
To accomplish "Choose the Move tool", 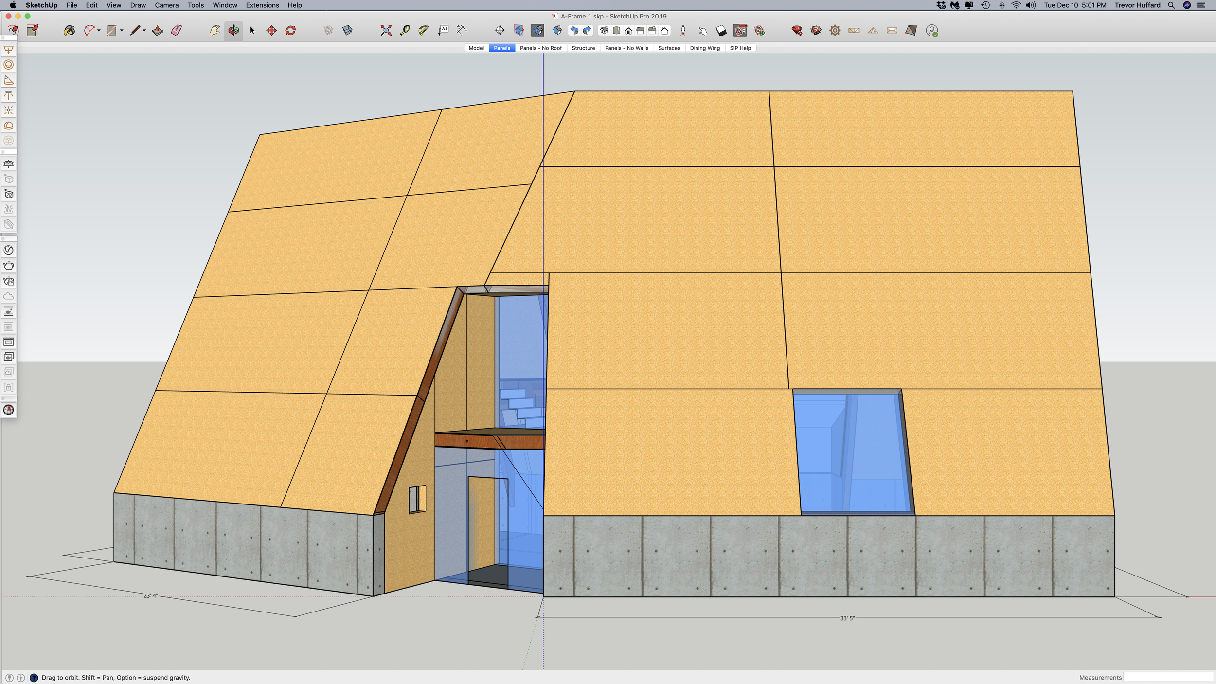I will click(271, 31).
